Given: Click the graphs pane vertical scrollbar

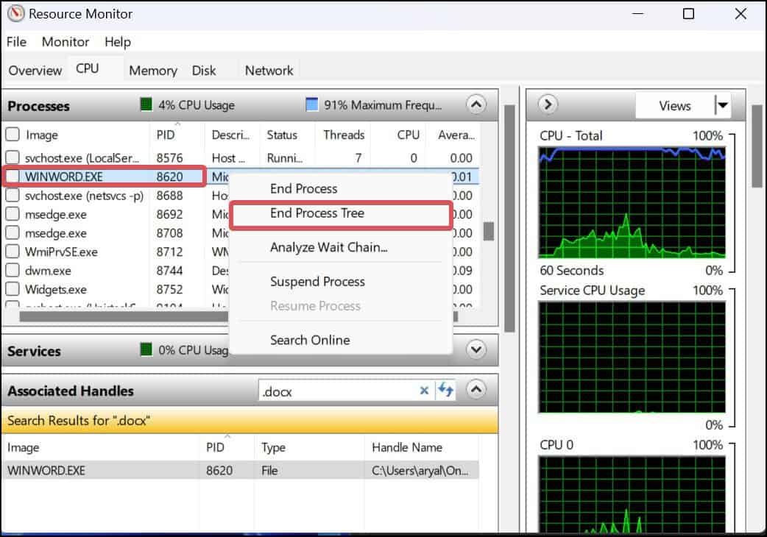Looking at the screenshot, I should click(x=757, y=146).
